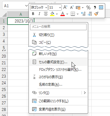
Task: Click the increase decimal icon
Action: click(x=83, y=14)
